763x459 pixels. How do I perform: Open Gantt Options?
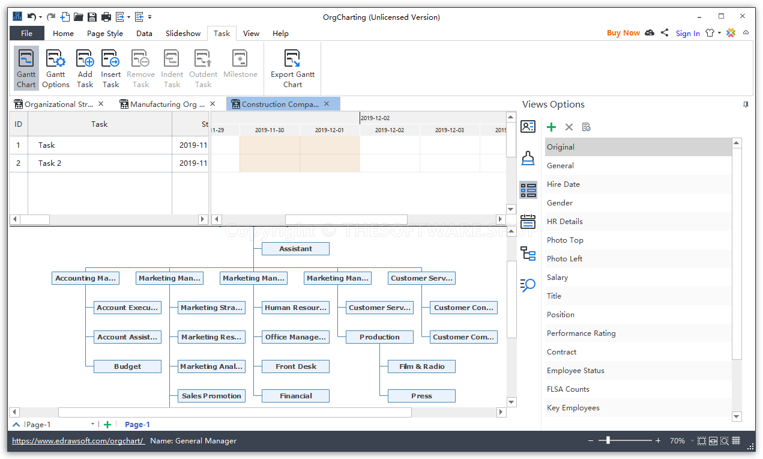55,67
